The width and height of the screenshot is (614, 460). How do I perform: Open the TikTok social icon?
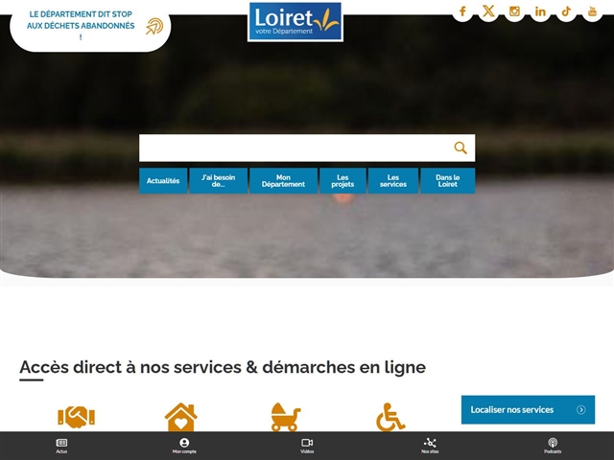pyautogui.click(x=566, y=11)
